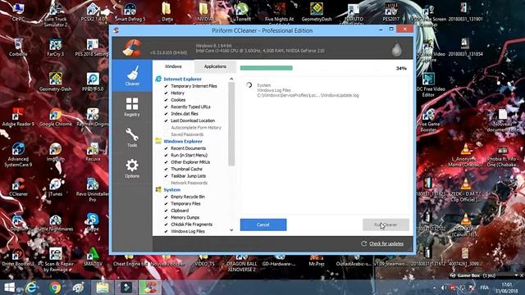Collapse the System category heading
The width and height of the screenshot is (525, 295).
point(171,189)
